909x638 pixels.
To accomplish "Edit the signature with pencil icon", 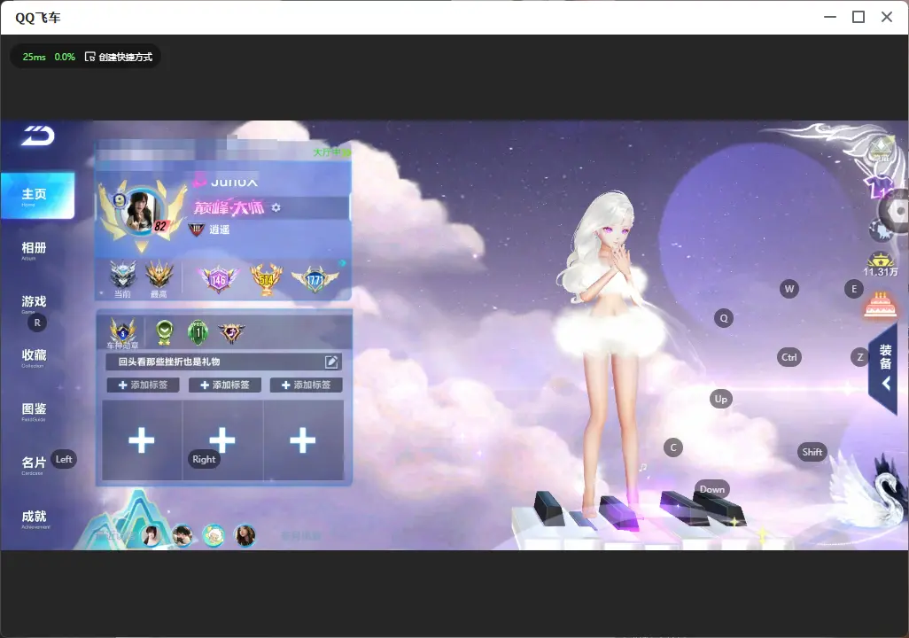I will 331,362.
